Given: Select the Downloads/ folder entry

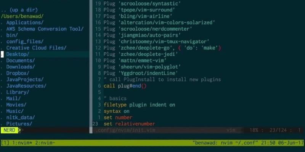Looking at the screenshot, I should click(x=21, y=67).
